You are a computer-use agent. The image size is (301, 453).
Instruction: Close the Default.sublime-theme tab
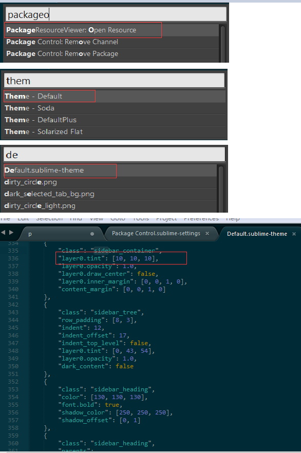click(294, 234)
